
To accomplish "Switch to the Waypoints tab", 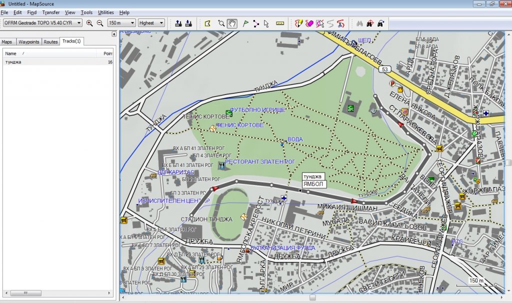I will (29, 42).
